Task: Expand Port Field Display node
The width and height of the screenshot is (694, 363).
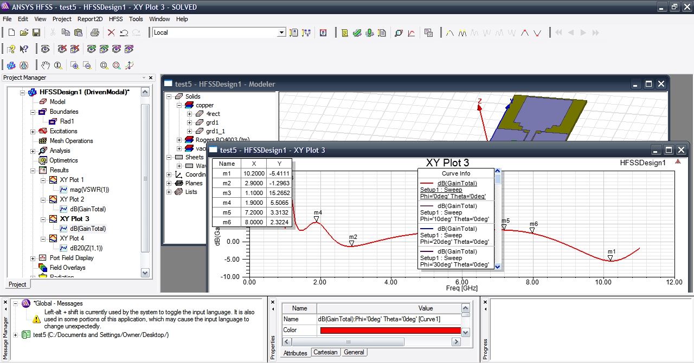Action: 33,258
